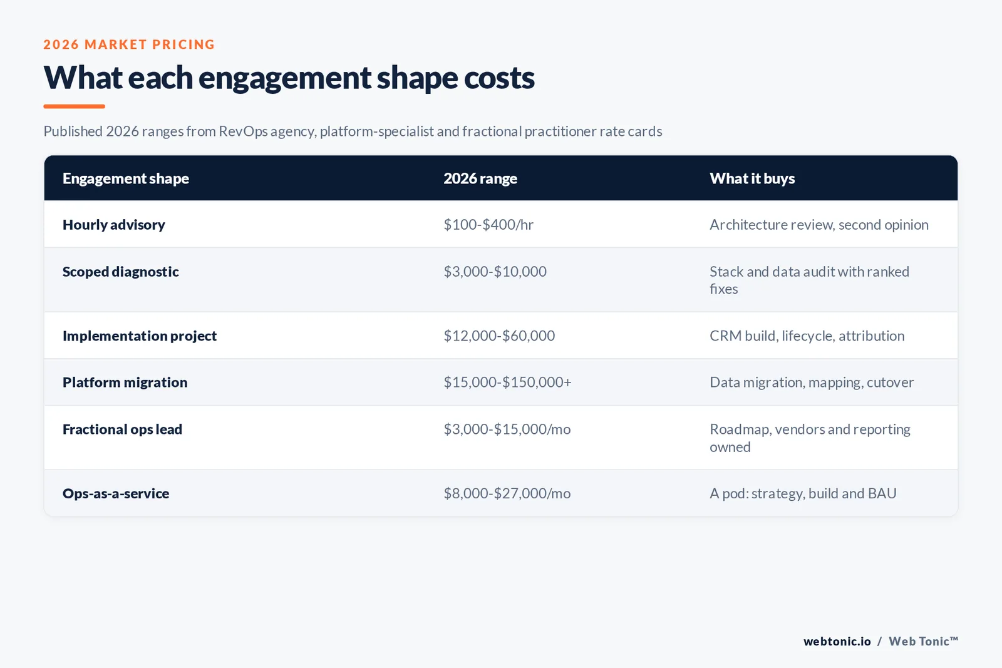Click 'Architecture review, second opinion' cell
Image resolution: width=1002 pixels, height=668 pixels.
pyautogui.click(x=819, y=225)
